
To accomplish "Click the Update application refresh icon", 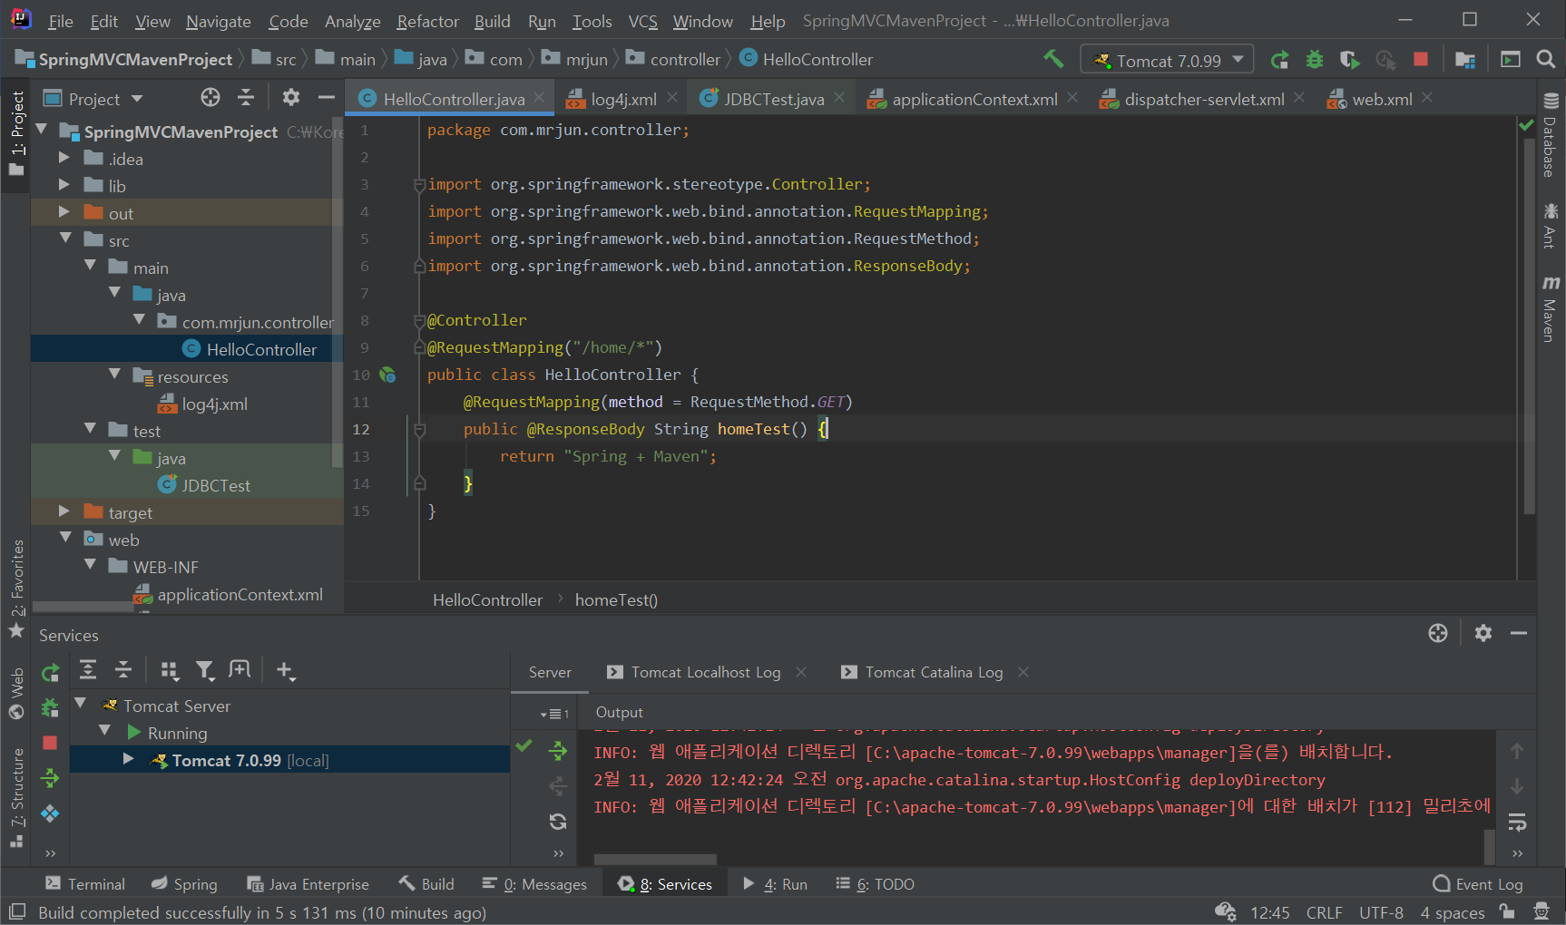I will [558, 822].
